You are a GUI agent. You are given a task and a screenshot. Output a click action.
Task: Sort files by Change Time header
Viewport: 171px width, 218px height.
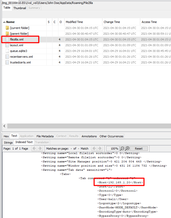112,22
